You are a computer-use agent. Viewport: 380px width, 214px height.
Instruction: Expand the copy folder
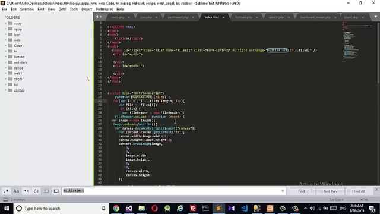point(5,23)
